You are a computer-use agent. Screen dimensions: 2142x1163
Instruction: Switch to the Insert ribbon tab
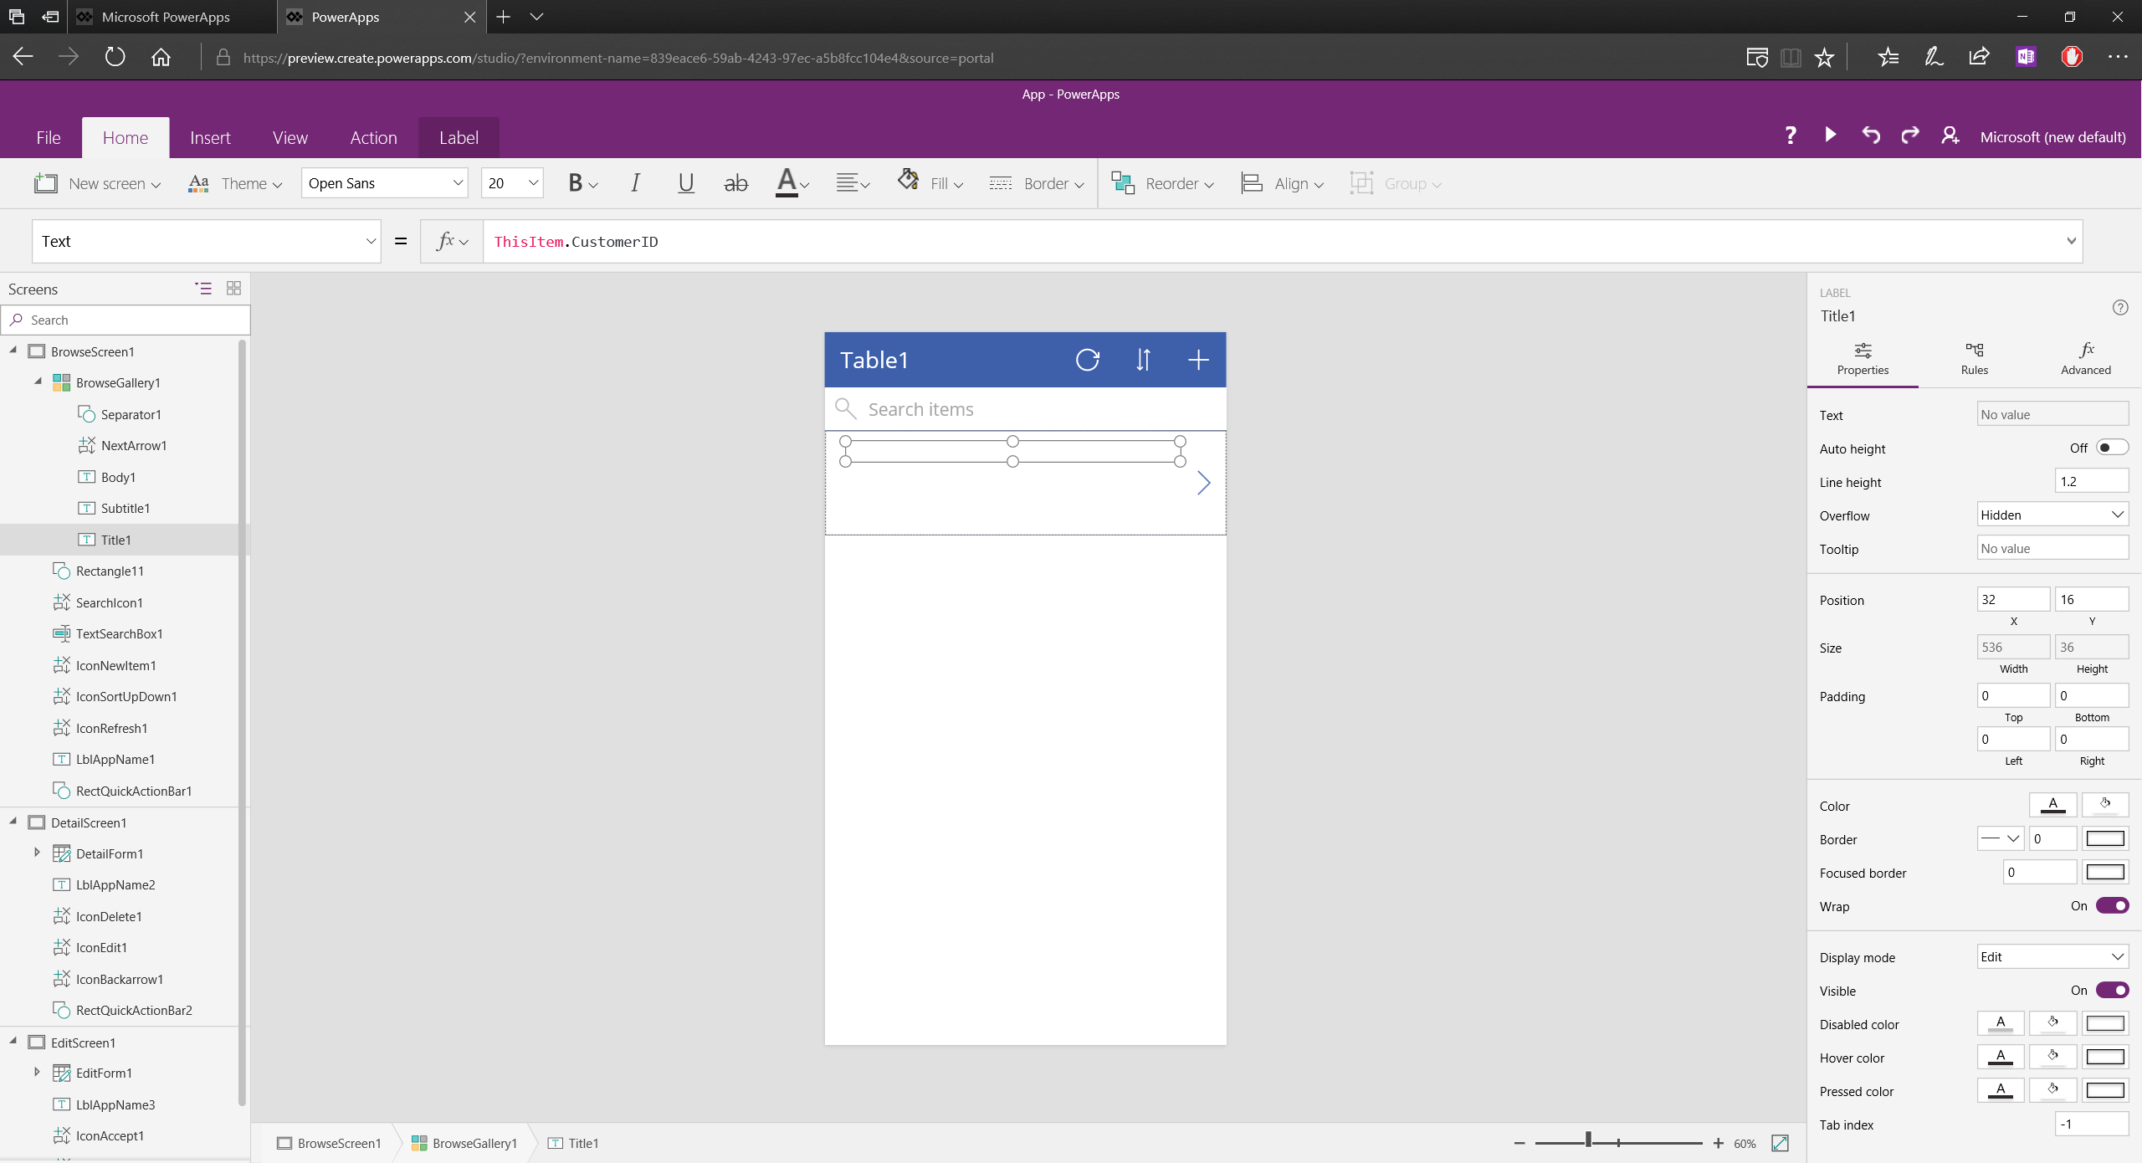click(210, 137)
